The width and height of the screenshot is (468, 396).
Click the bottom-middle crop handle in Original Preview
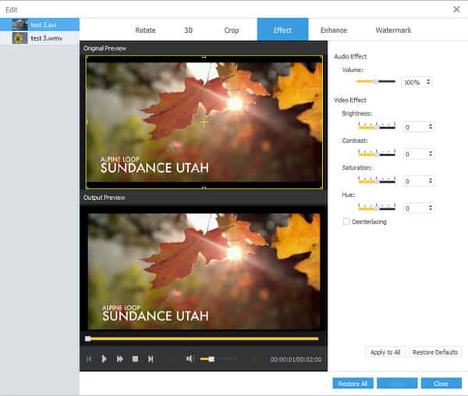point(204,188)
